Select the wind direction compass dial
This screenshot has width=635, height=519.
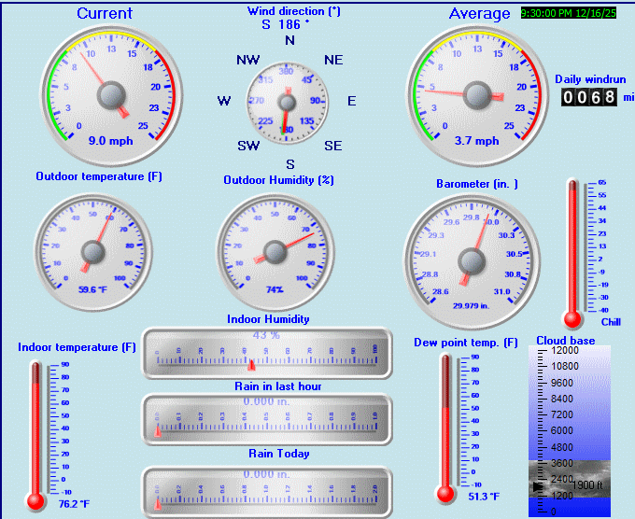289,101
